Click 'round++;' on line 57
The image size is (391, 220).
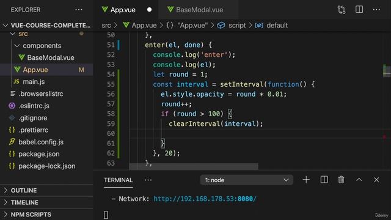point(177,104)
